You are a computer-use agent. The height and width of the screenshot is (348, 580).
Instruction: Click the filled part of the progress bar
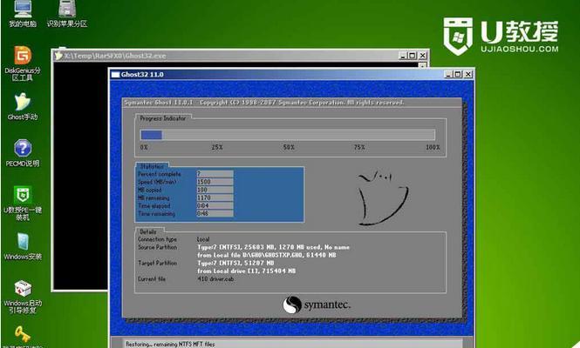tap(151, 135)
